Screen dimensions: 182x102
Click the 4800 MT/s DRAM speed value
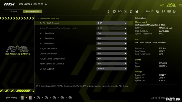coord(163,66)
